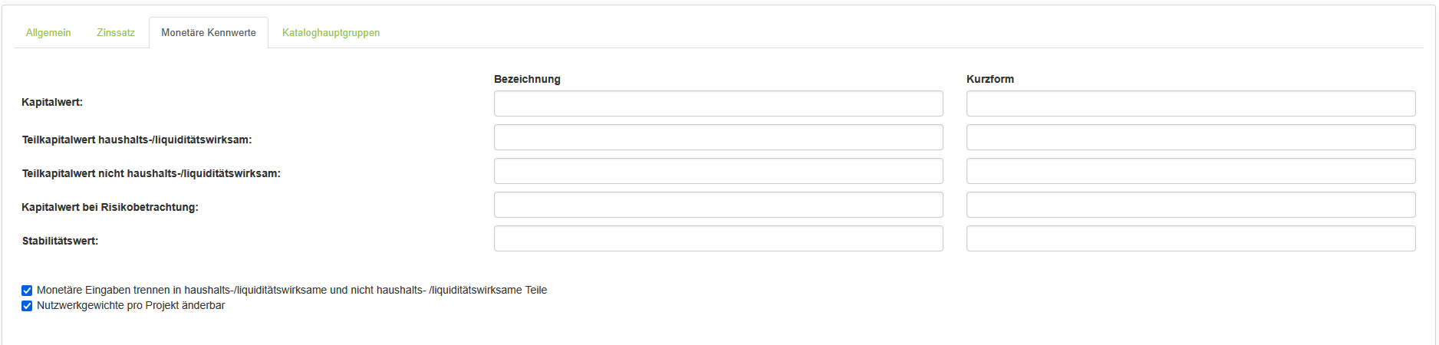The image size is (1439, 345).
Task: Select the Monetäre Kennwerte tab
Action: click(x=209, y=33)
